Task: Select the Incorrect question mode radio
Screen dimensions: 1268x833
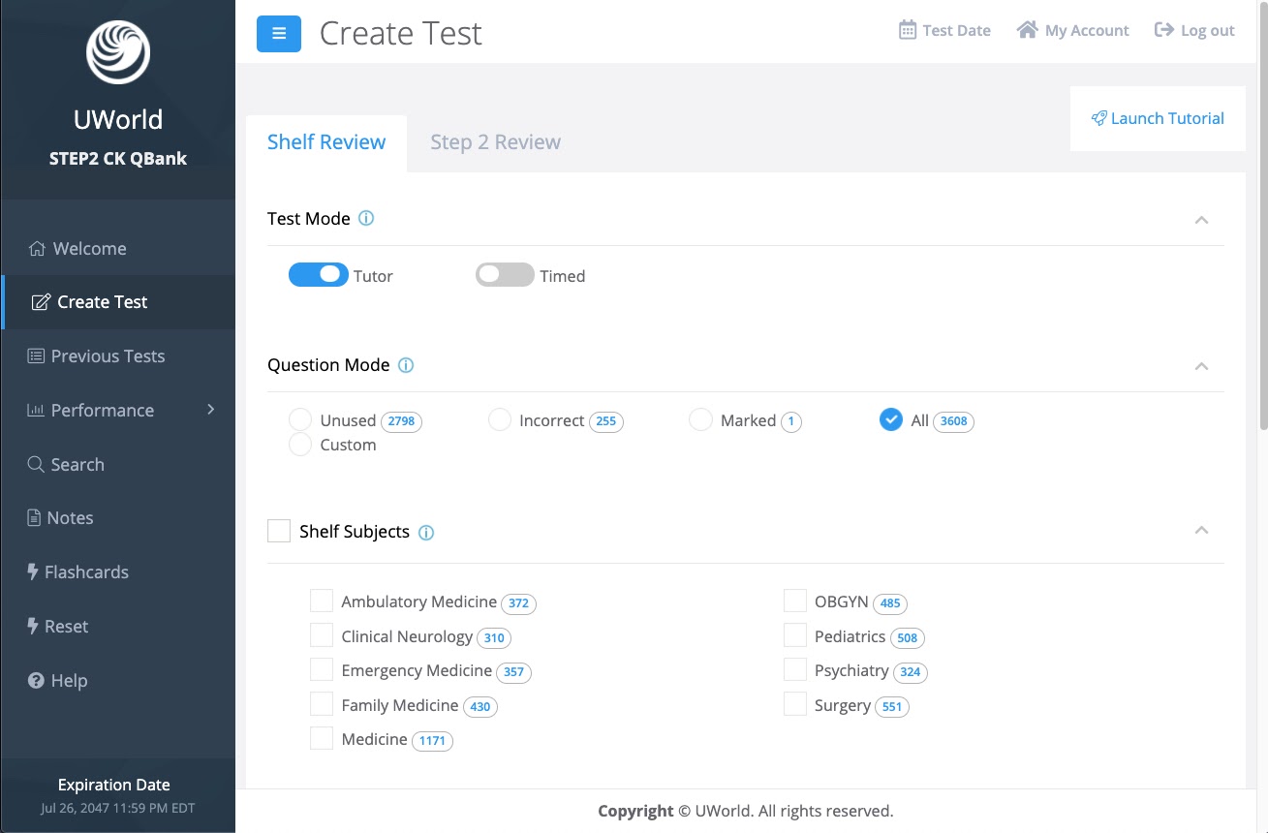Action: coord(500,419)
